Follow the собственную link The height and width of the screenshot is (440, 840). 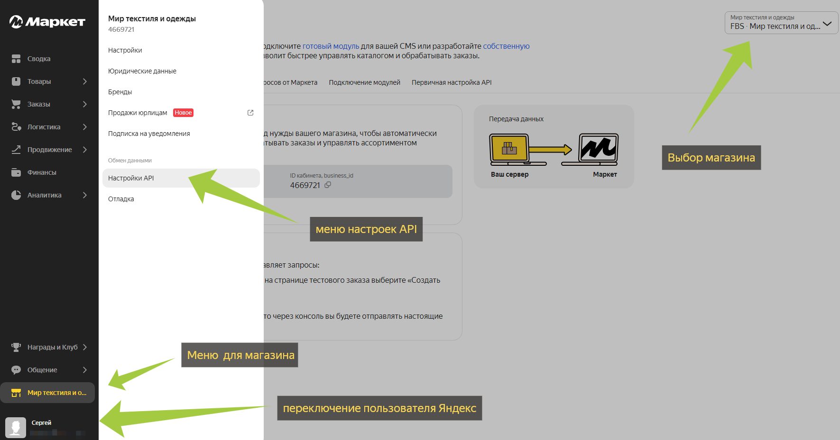pyautogui.click(x=506, y=46)
